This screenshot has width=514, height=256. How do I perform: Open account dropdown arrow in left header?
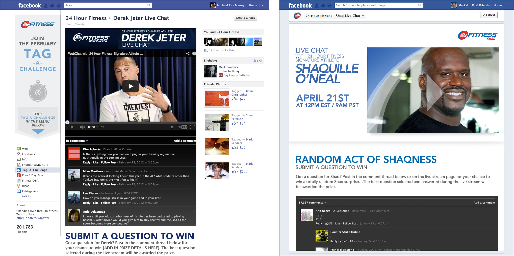[x=262, y=5]
